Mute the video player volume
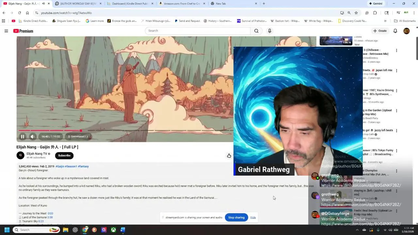Image resolution: width=418 pixels, height=235 pixels. pos(32,136)
